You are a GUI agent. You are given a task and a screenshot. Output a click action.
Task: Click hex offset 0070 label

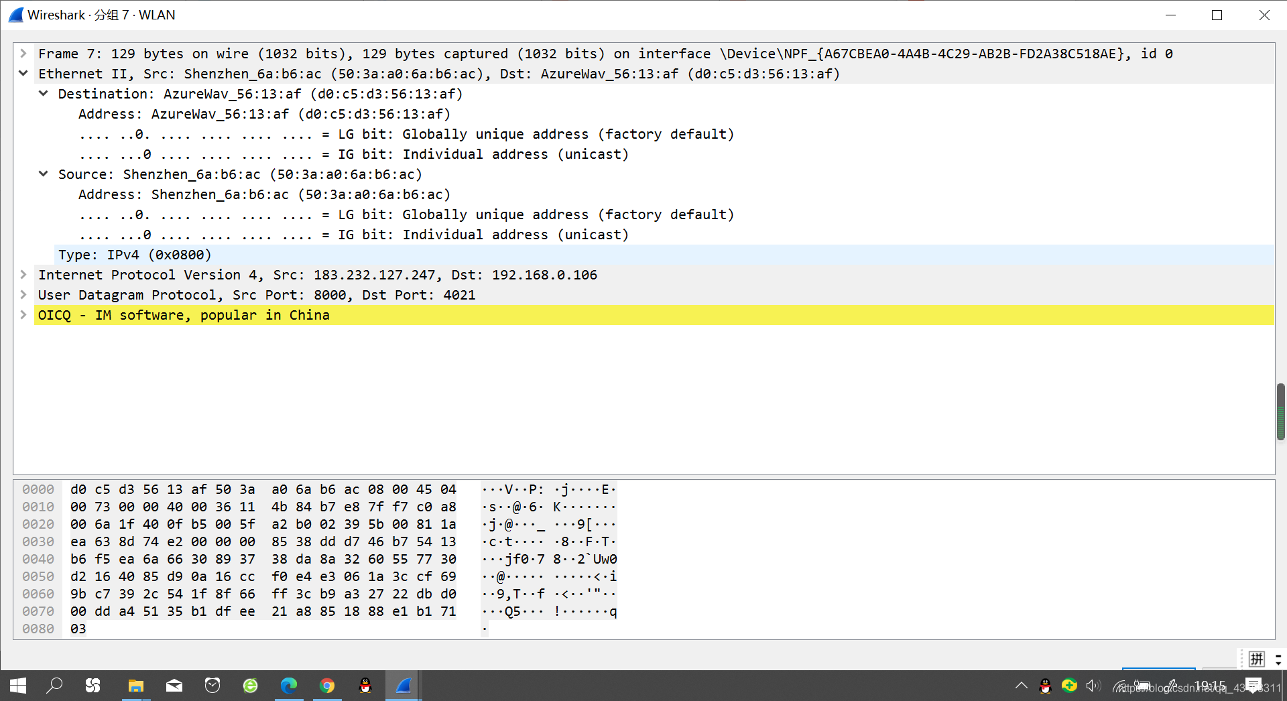tap(38, 611)
